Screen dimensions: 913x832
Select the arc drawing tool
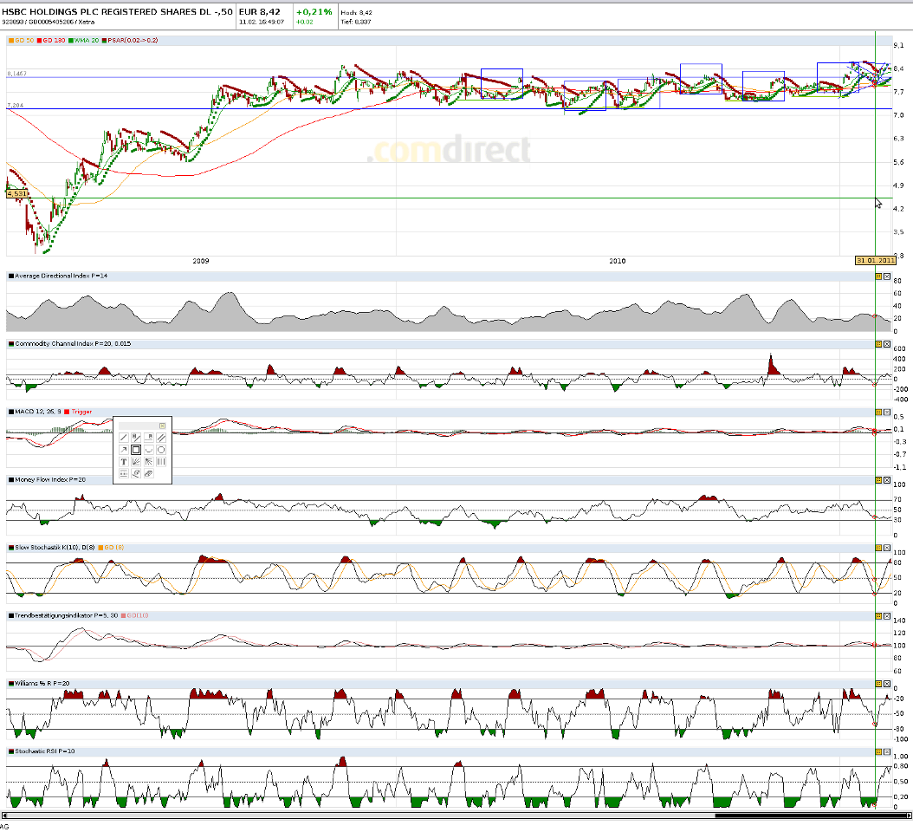pos(149,450)
